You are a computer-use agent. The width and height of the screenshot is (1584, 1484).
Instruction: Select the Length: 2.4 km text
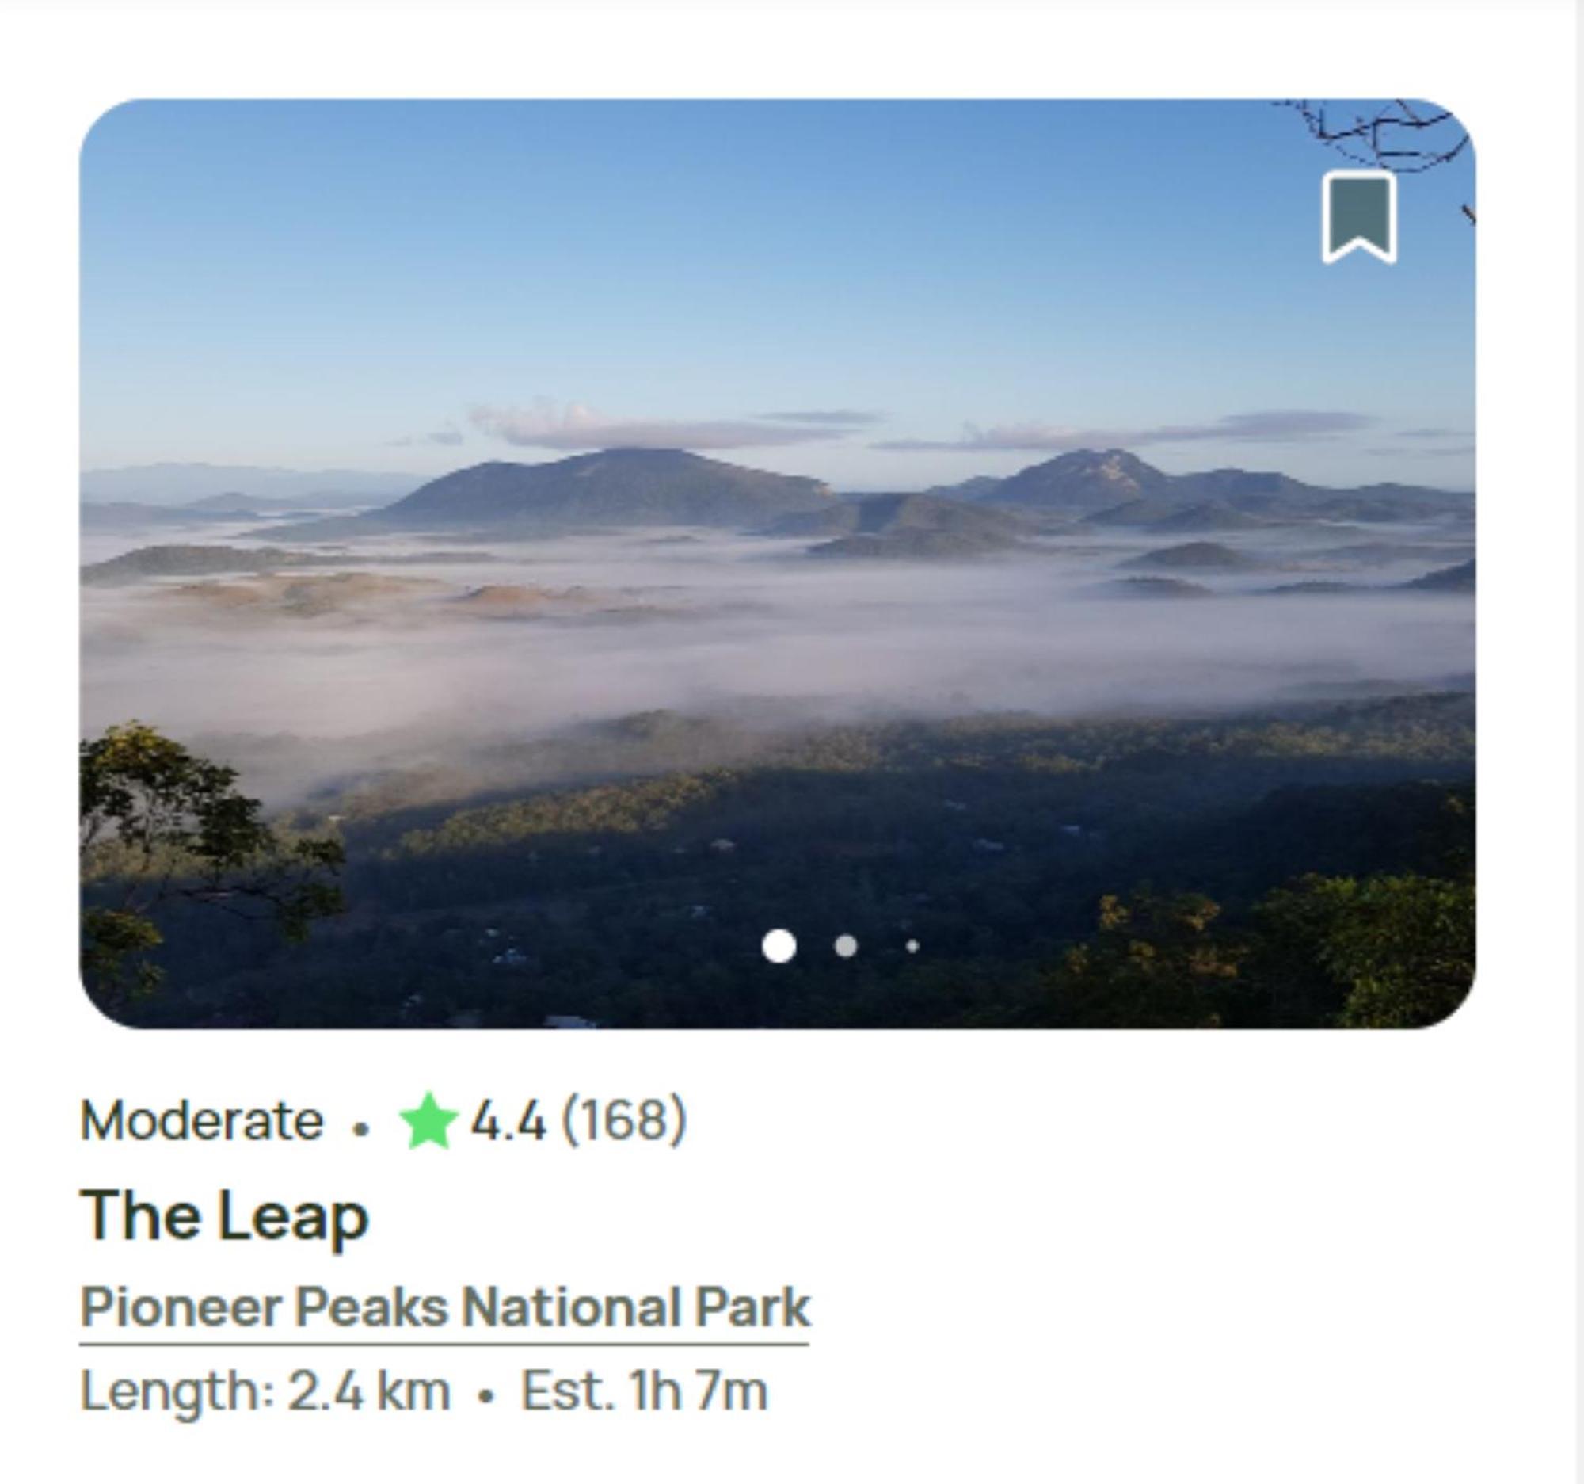click(x=265, y=1391)
